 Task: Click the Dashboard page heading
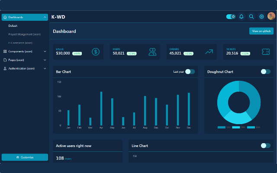tap(64, 31)
